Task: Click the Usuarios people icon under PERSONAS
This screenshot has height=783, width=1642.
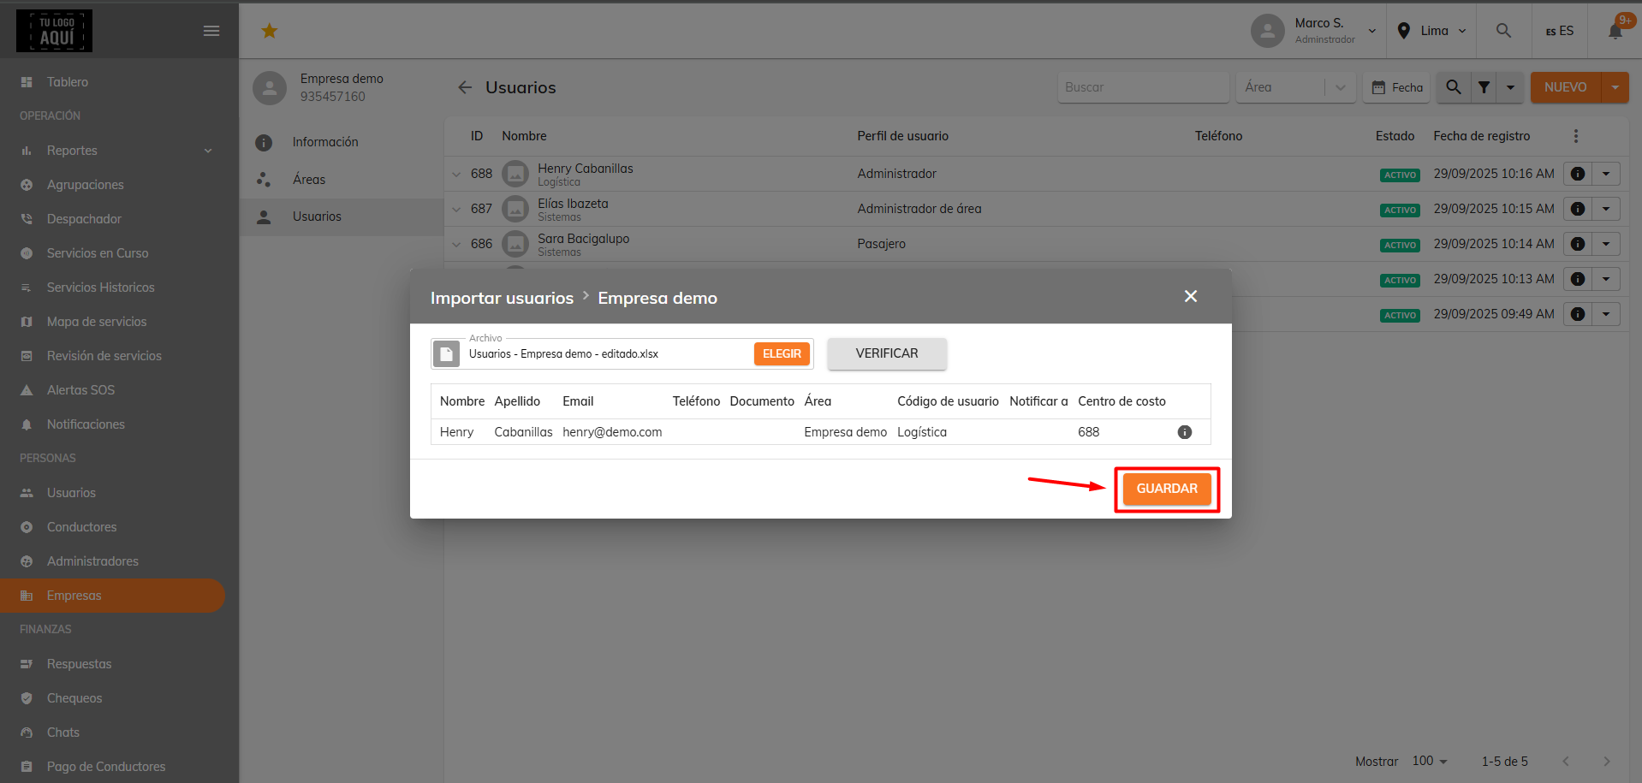Action: tap(27, 493)
